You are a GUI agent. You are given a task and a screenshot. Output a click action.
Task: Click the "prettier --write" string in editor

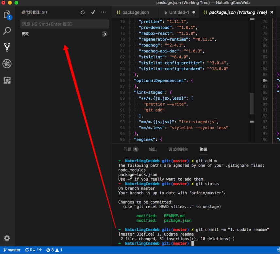165,104
